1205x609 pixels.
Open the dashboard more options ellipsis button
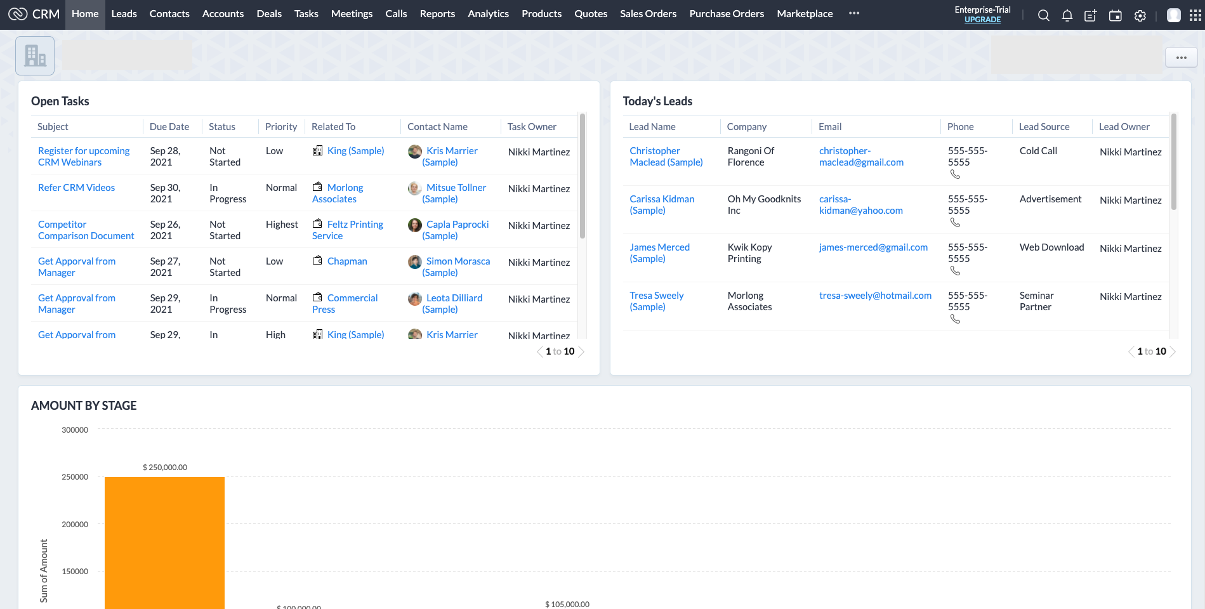point(1181,58)
